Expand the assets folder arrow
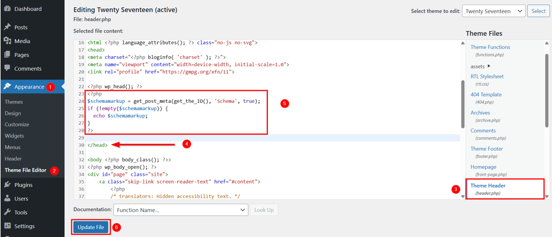This screenshot has width=552, height=237. coord(489,66)
